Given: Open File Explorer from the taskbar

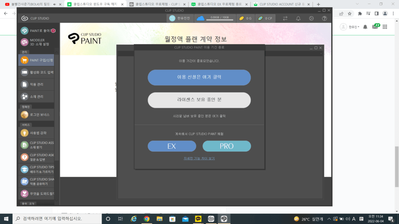Looking at the screenshot, I should pyautogui.click(x=160, y=219).
